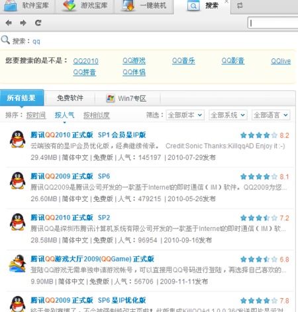Click the star rating beside score 7.8
Viewport: 298px width, 312px height.
(259, 301)
